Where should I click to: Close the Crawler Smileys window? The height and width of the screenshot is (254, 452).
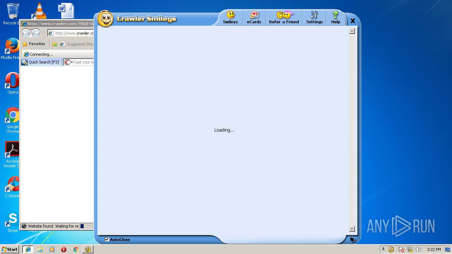coord(352,21)
